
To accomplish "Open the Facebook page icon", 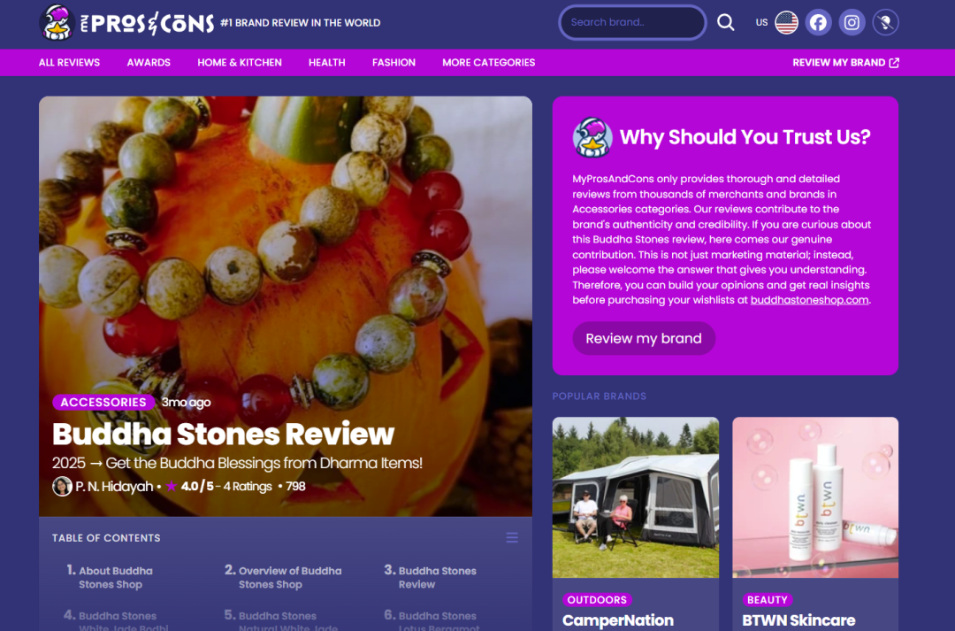I will tap(818, 22).
